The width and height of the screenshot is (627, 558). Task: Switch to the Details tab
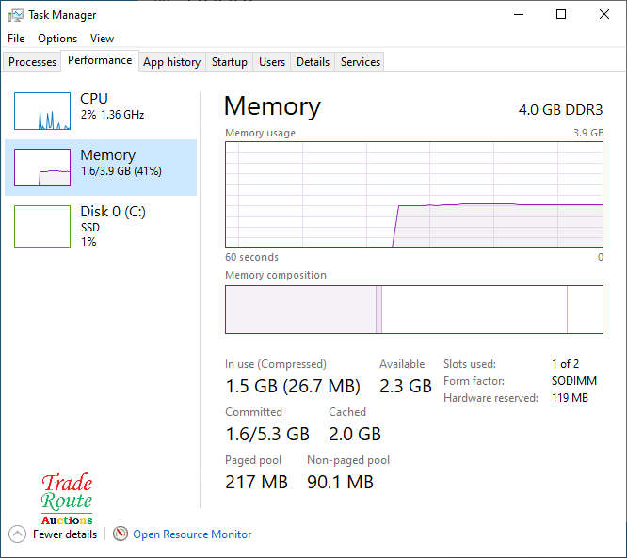click(313, 62)
